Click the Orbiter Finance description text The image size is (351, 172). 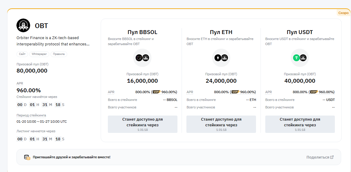pos(53,41)
